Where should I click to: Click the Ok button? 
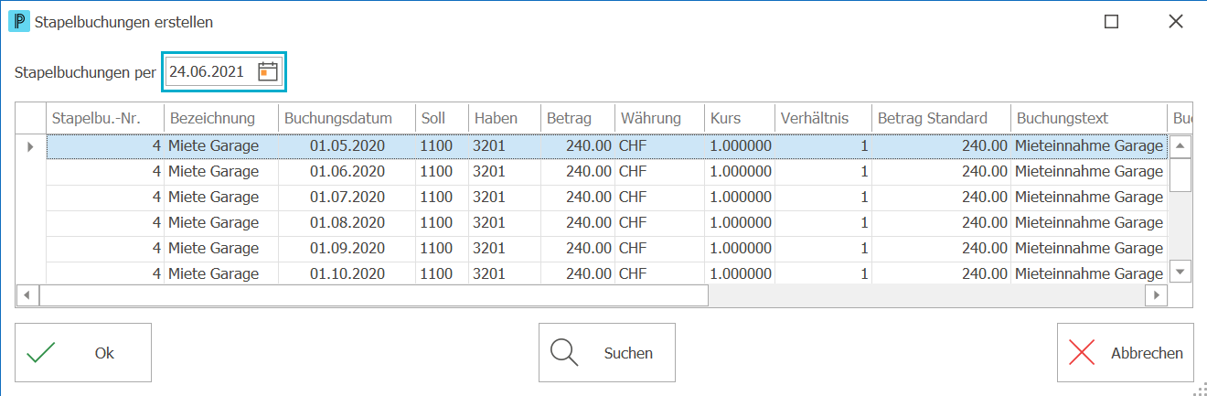83,353
